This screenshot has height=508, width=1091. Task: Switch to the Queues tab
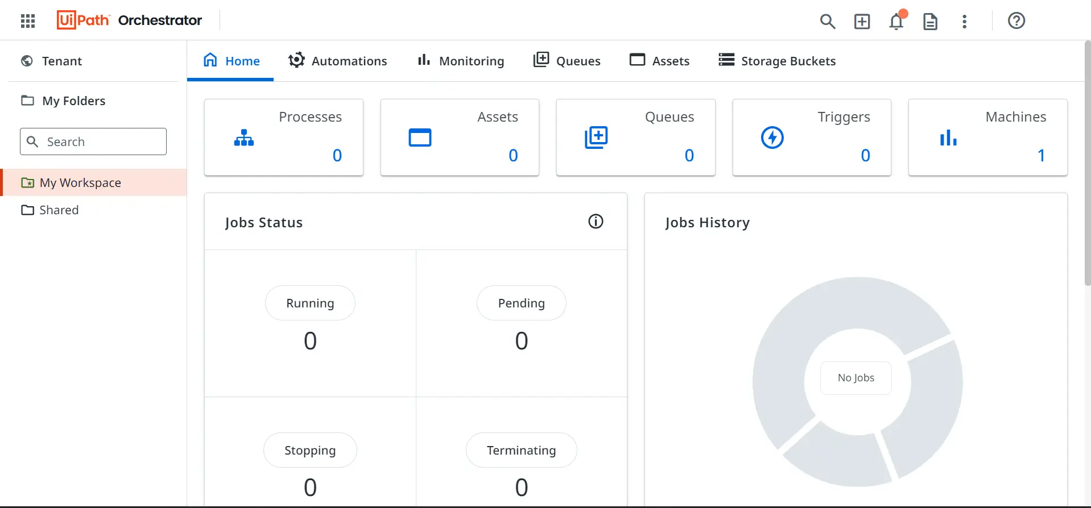click(x=567, y=61)
